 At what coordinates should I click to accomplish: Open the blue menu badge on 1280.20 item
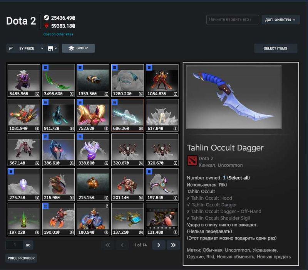click(114, 67)
